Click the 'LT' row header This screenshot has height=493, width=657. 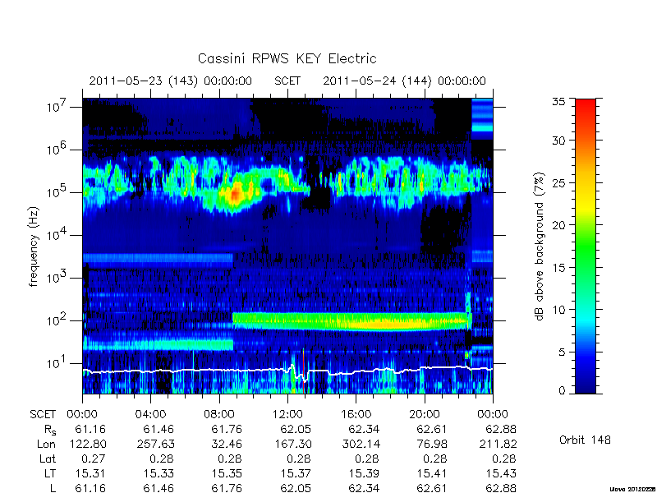coord(50,474)
